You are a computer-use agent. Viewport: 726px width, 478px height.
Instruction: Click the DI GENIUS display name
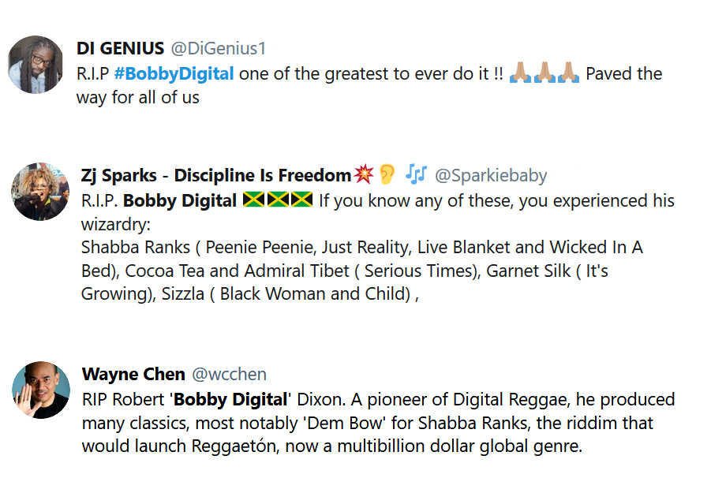121,48
